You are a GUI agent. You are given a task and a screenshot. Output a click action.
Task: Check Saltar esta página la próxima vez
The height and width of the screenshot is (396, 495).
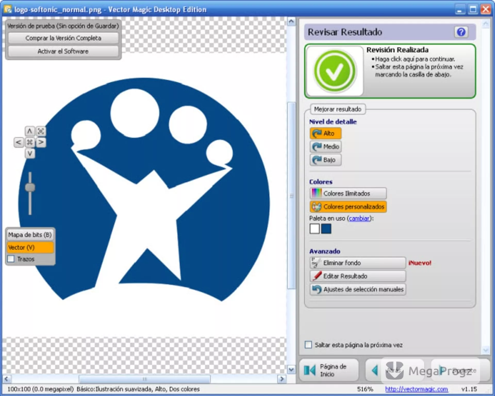point(308,345)
